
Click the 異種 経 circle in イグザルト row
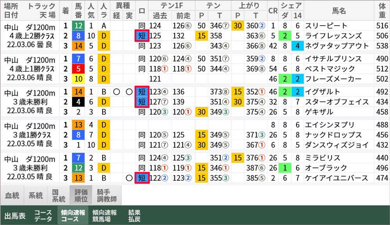point(116,92)
